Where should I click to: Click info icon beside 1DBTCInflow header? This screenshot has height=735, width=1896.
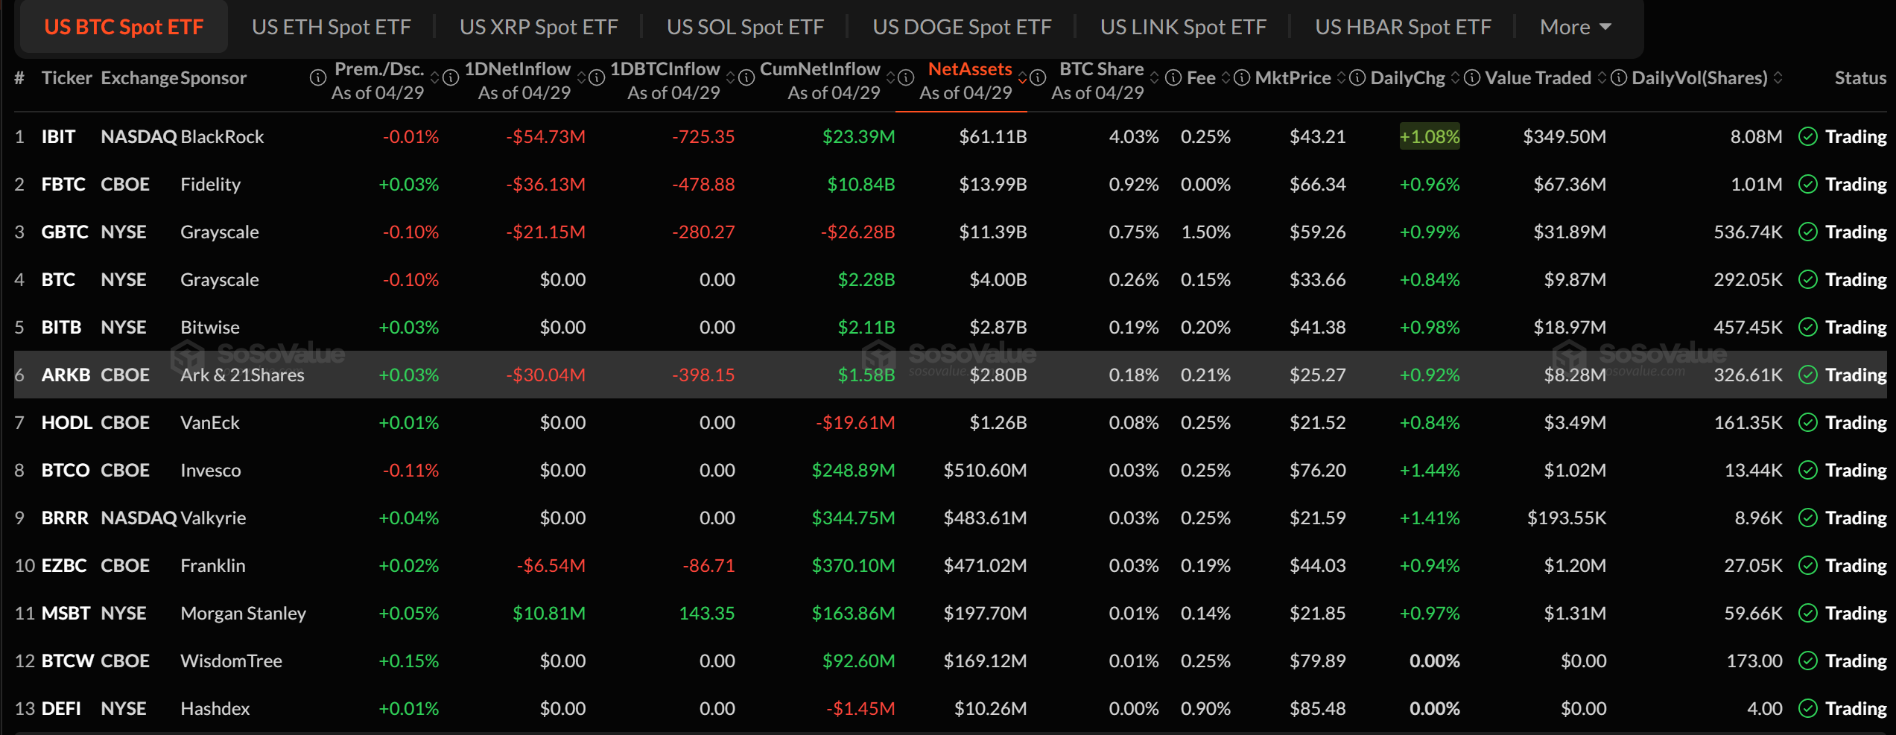596,77
